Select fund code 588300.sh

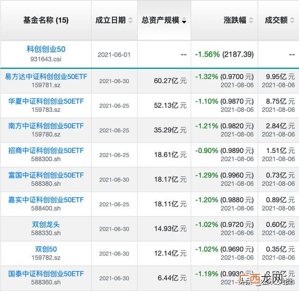[x=46, y=159]
